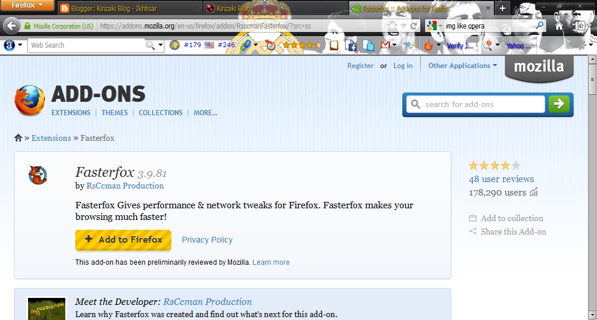This screenshot has height=320, width=597.
Task: Click the #246 rank text
Action: tap(226, 45)
